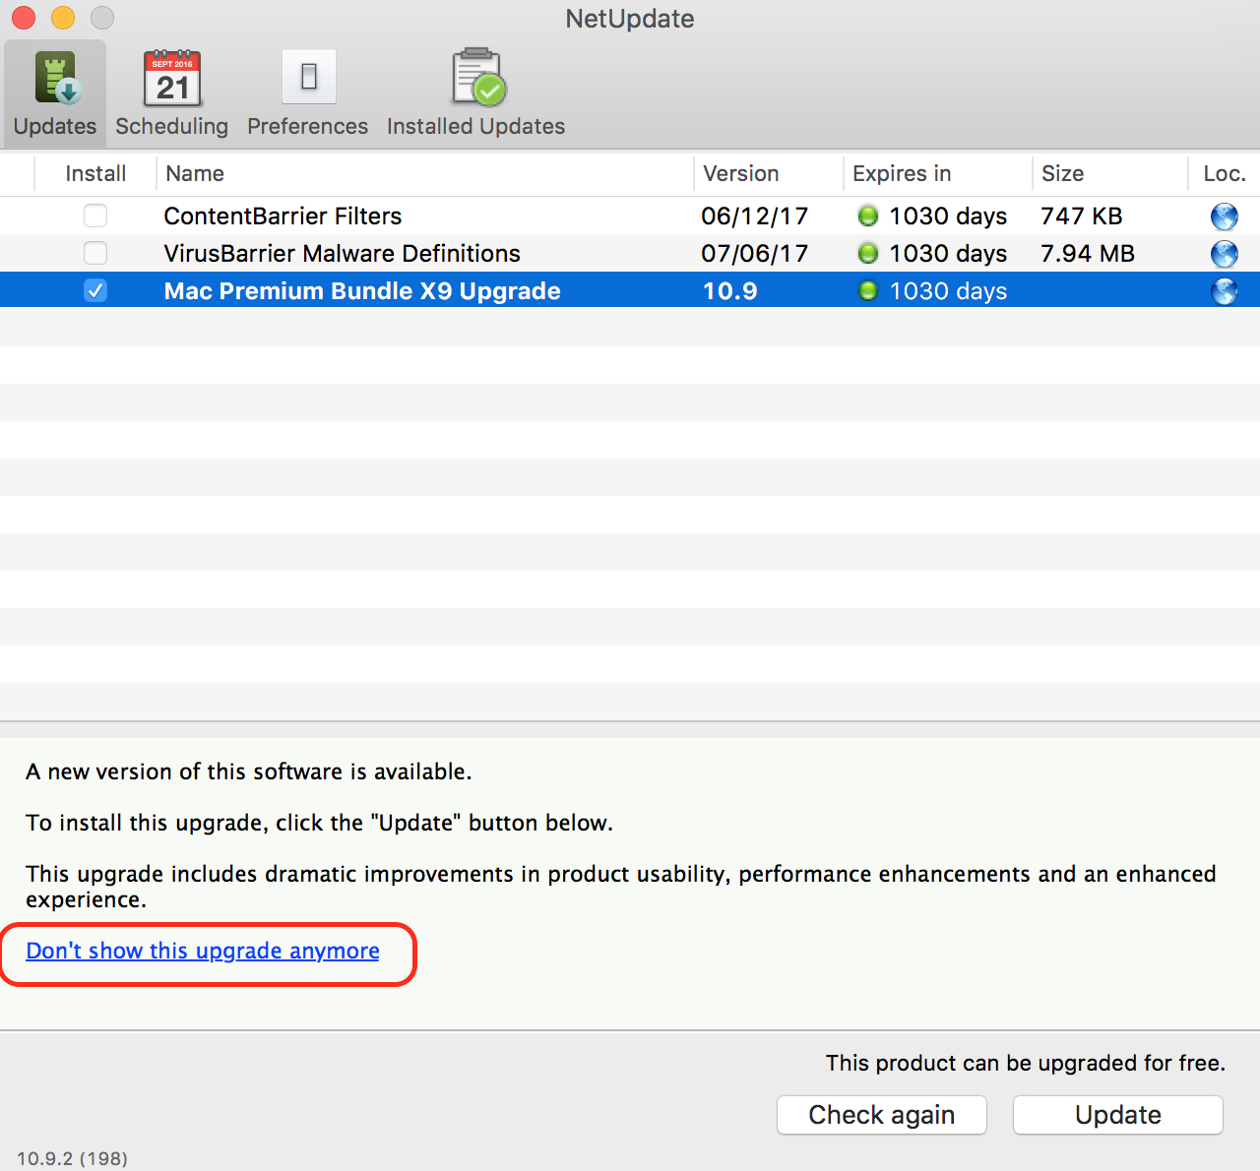Sort by the Version column header
1260x1171 pixels.
click(x=768, y=173)
